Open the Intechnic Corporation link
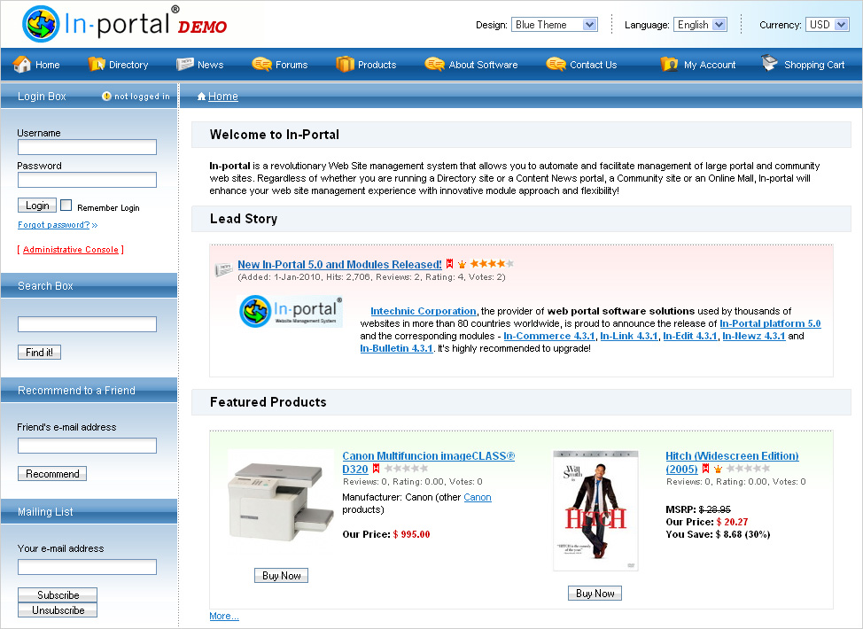The height and width of the screenshot is (629, 863). [x=424, y=311]
